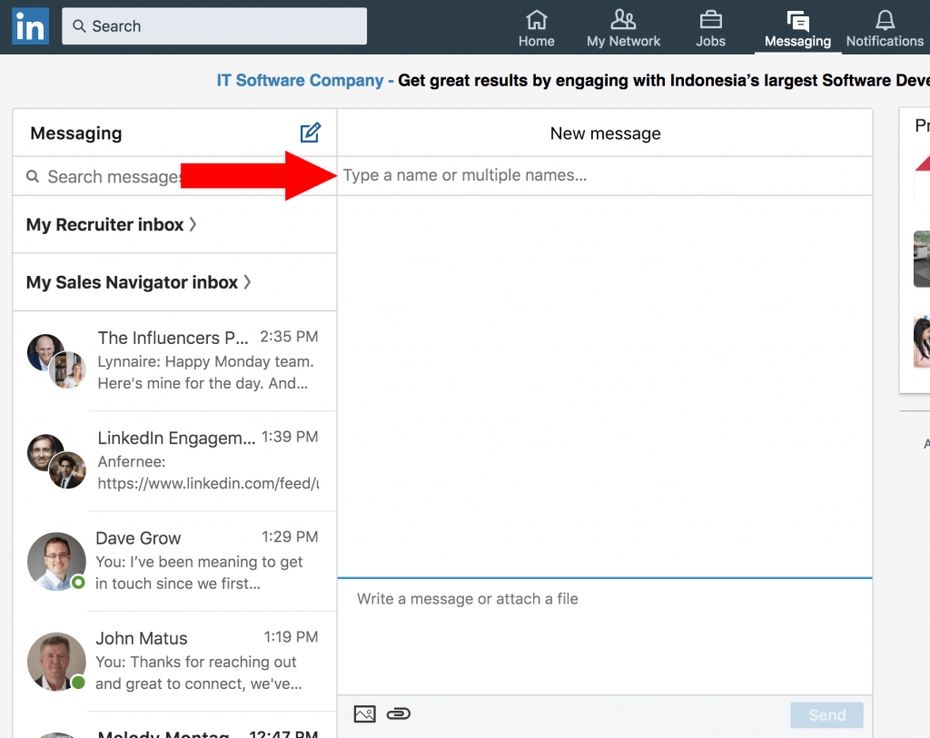Image resolution: width=930 pixels, height=738 pixels.
Task: Click the LinkedIn logo
Action: click(x=30, y=26)
